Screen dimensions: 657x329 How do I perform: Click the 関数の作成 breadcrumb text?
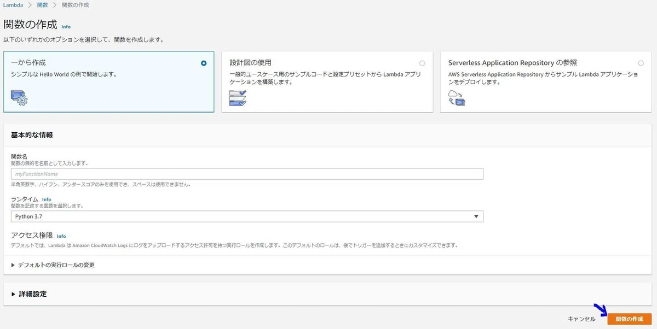tap(76, 5)
